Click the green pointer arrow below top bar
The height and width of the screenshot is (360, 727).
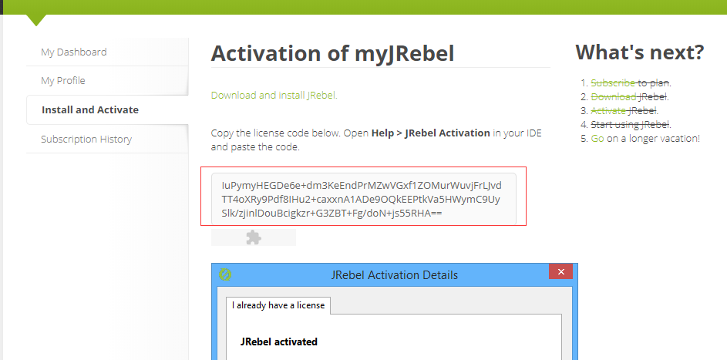point(36,20)
